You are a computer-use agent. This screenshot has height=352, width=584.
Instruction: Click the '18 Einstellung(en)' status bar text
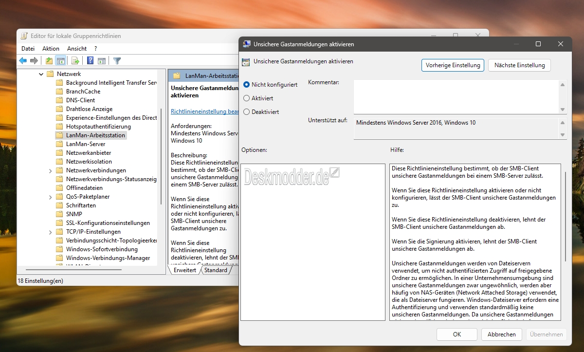pyautogui.click(x=40, y=281)
